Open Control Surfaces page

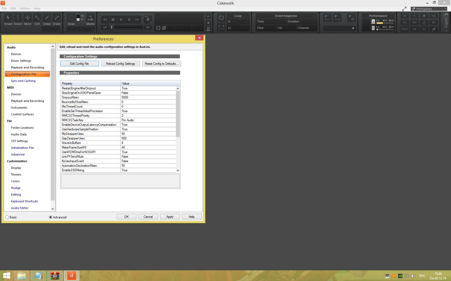point(22,114)
